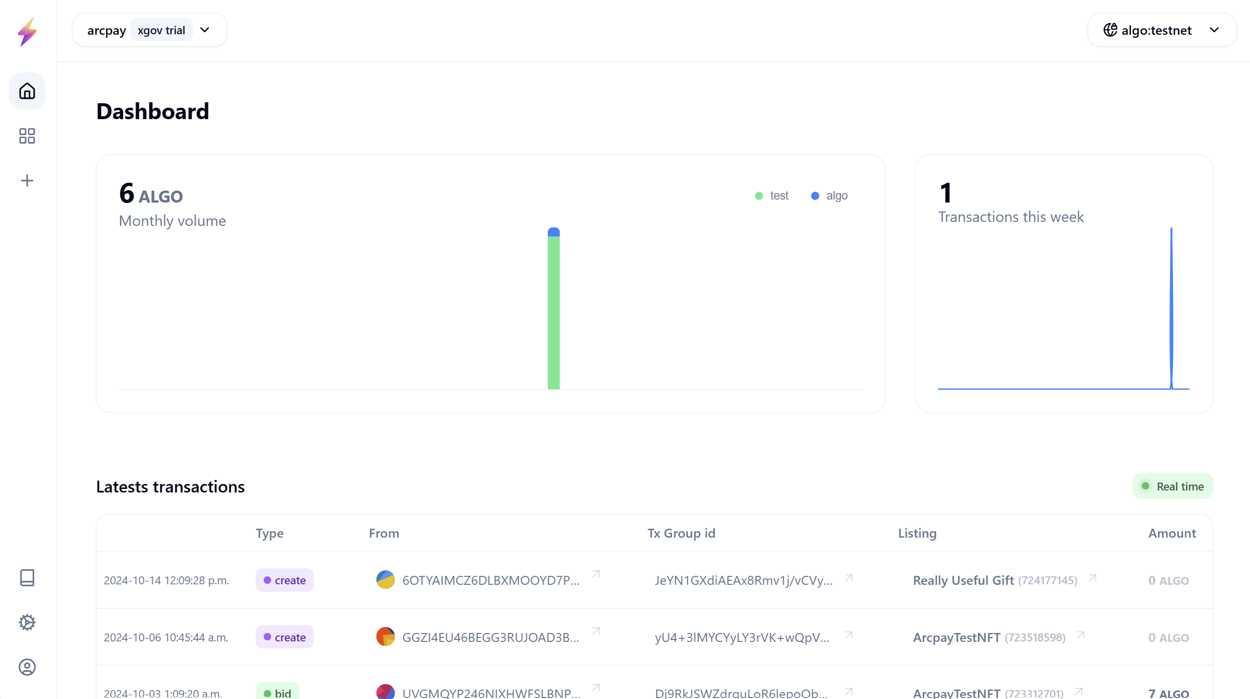The width and height of the screenshot is (1250, 699).
Task: Open external link for 6OTYAIMCZ6DLBXMOOYD7P address
Action: click(x=596, y=574)
